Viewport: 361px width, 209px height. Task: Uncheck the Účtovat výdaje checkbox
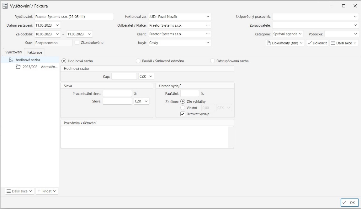[x=183, y=114]
